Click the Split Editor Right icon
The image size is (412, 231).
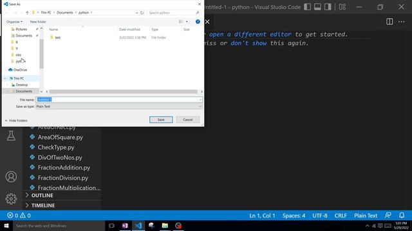(x=389, y=22)
